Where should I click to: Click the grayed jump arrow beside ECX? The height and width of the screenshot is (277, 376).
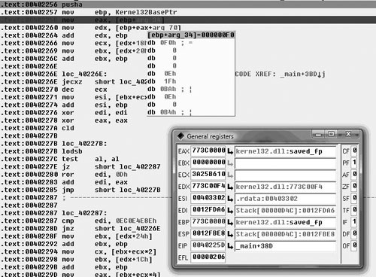pos(230,175)
